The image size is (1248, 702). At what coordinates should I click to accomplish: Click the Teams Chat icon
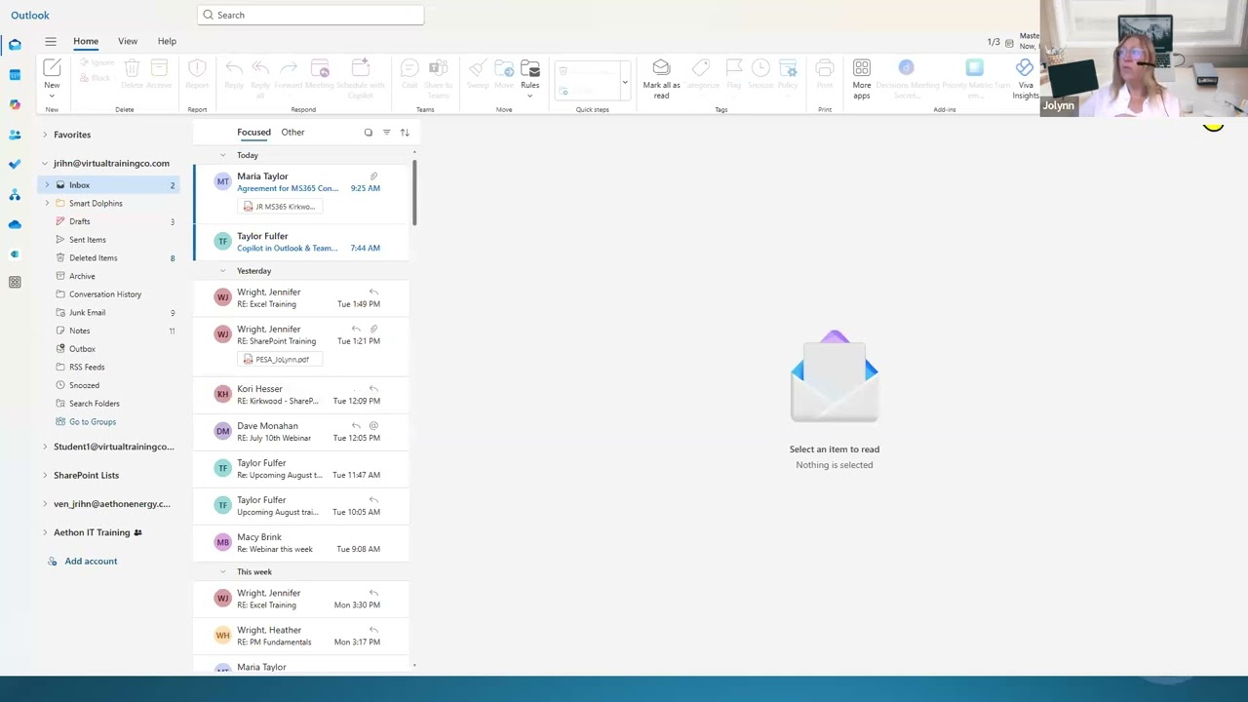(409, 68)
